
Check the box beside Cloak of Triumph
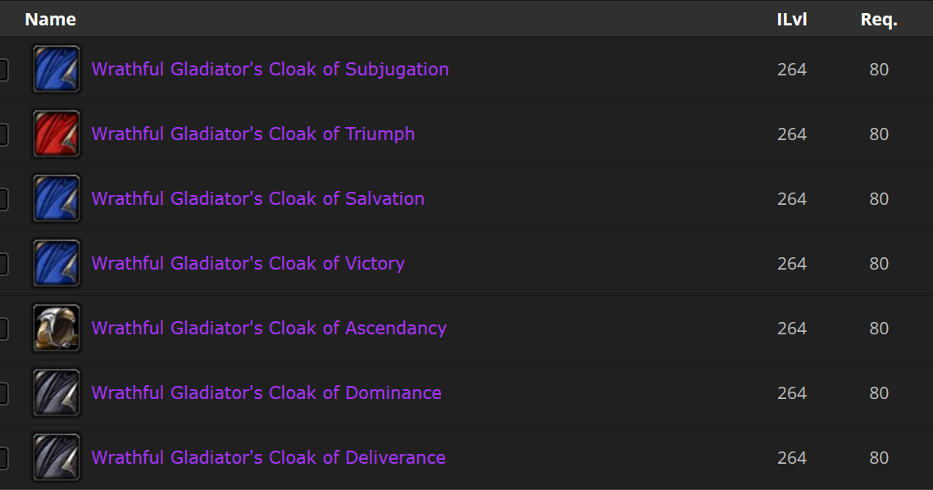[x=3, y=134]
